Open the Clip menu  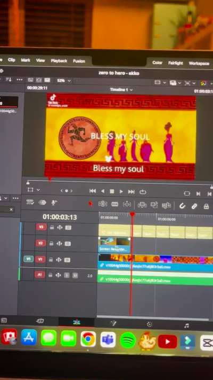coord(12,60)
